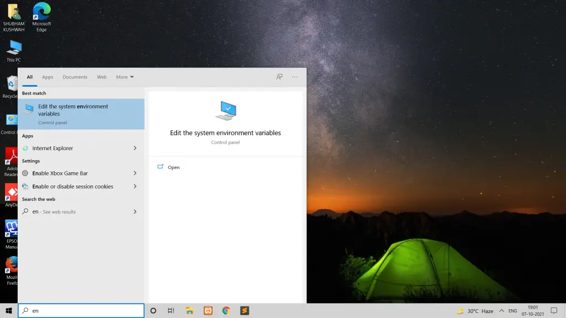Open the search feedback icon
Viewport: 566px width, 318px height.
(x=279, y=77)
